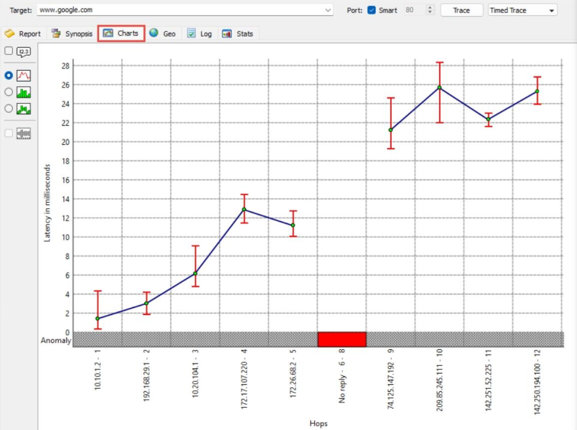Click the 'Anomaly' row label

[x=56, y=340]
